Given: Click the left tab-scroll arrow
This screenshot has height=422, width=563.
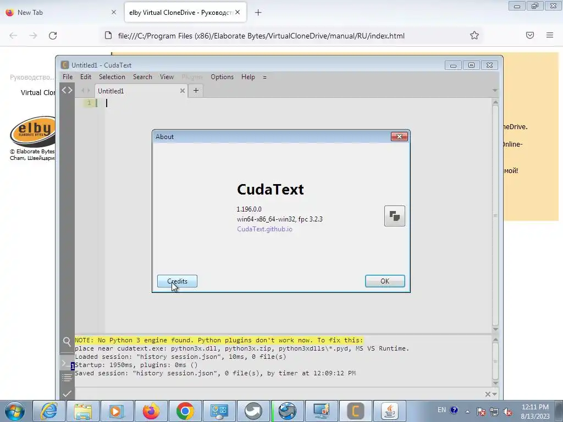Looking at the screenshot, I should tap(83, 91).
